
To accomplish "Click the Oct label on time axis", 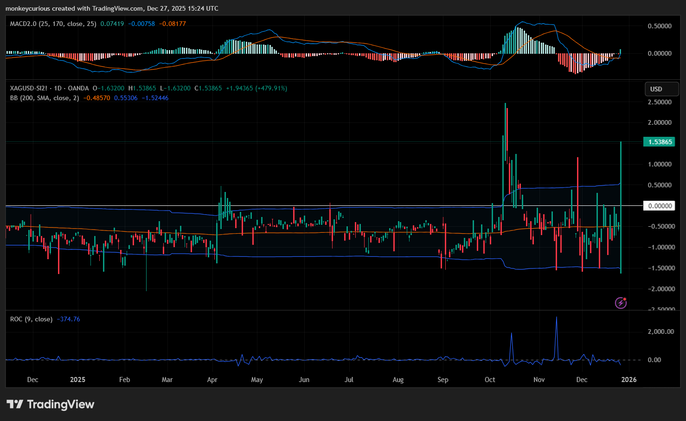I will coord(490,379).
